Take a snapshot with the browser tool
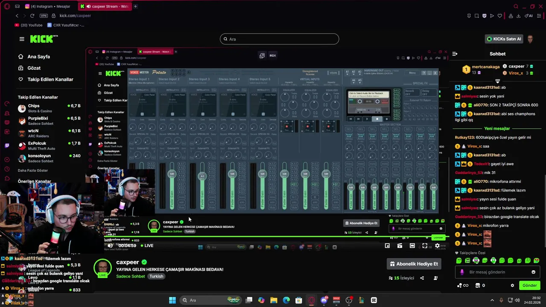The image size is (546, 307). point(476,16)
